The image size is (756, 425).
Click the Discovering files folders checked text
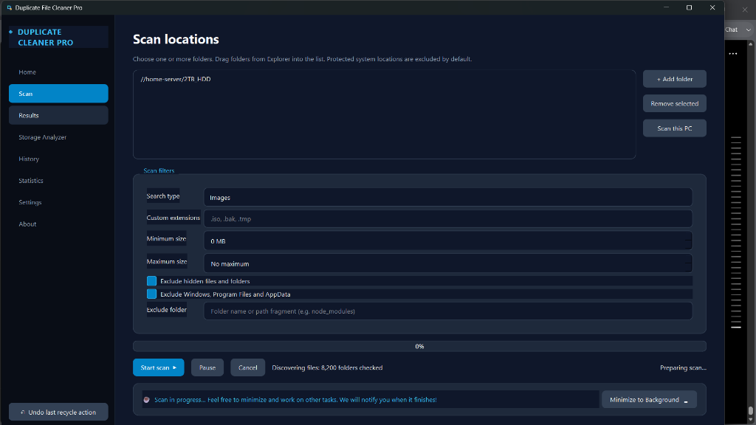(327, 367)
